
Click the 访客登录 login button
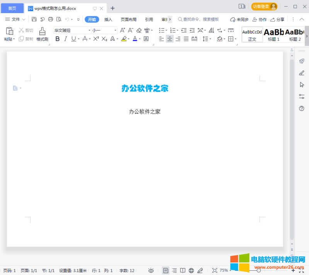pyautogui.click(x=264, y=7)
